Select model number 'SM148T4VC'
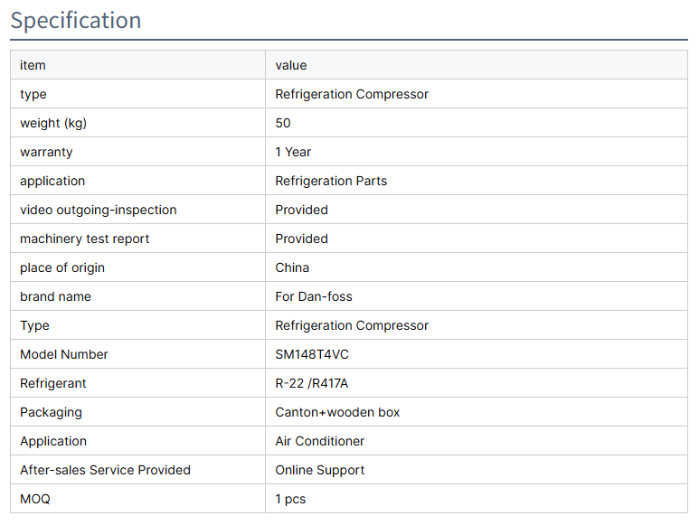 312,354
